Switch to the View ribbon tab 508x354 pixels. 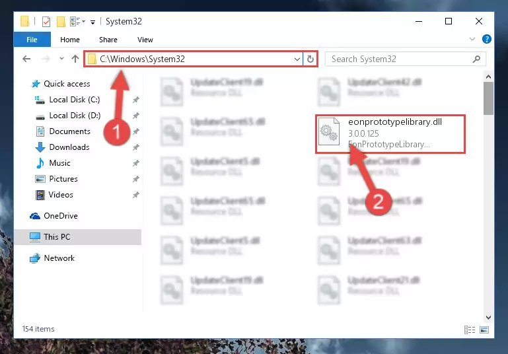pos(145,40)
